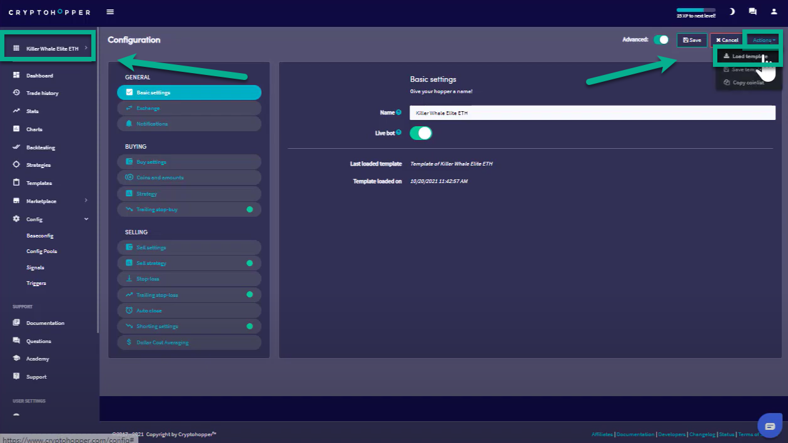788x443 pixels.
Task: Toggle the Advanced settings switch
Action: (x=661, y=40)
